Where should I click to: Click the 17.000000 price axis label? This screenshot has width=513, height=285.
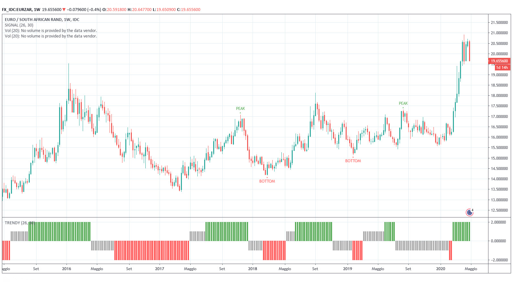(499, 117)
